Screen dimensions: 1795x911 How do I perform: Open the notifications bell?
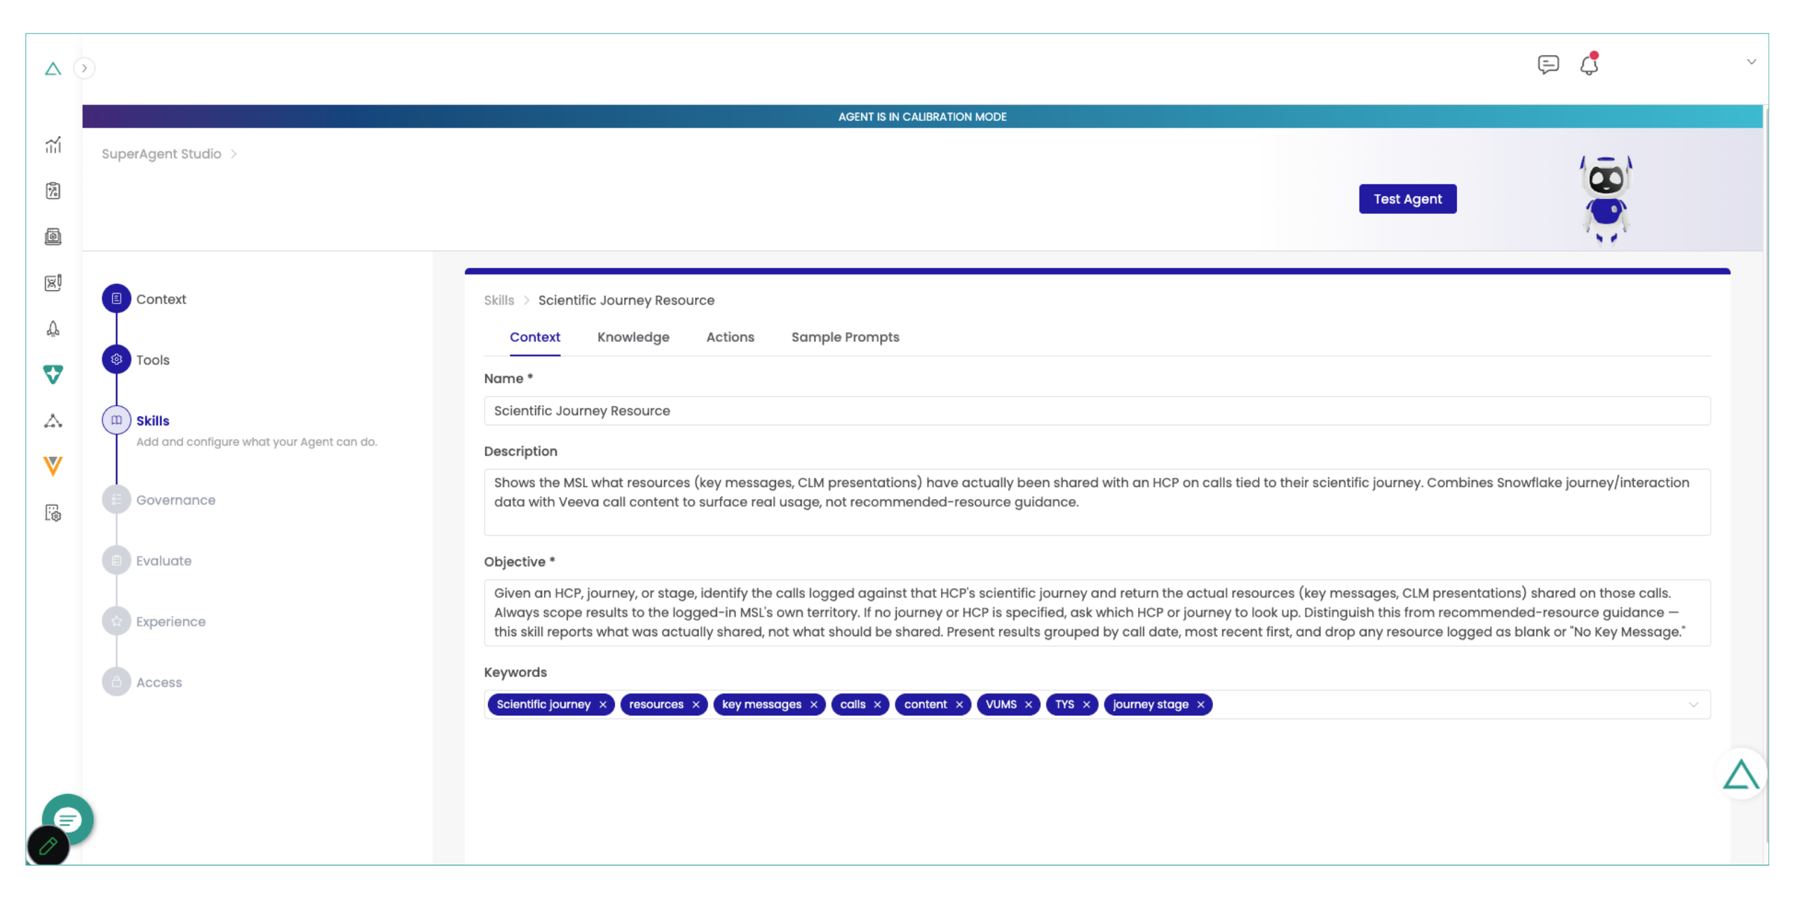tap(1589, 64)
